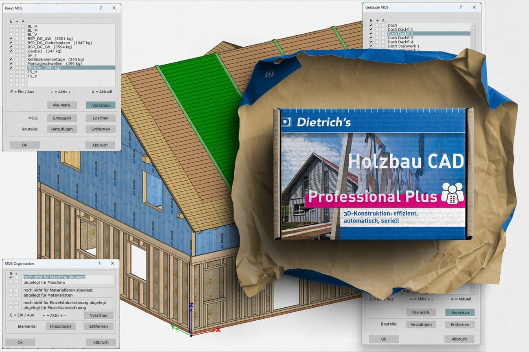Select Dach Dachfl 2 in Gebäude MOS

428,34
